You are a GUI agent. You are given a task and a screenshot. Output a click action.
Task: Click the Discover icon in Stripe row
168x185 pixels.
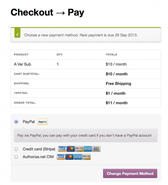79,149
